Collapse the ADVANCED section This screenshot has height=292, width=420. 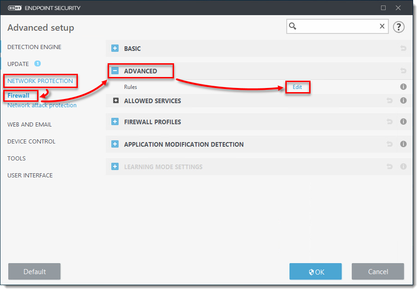click(x=115, y=71)
